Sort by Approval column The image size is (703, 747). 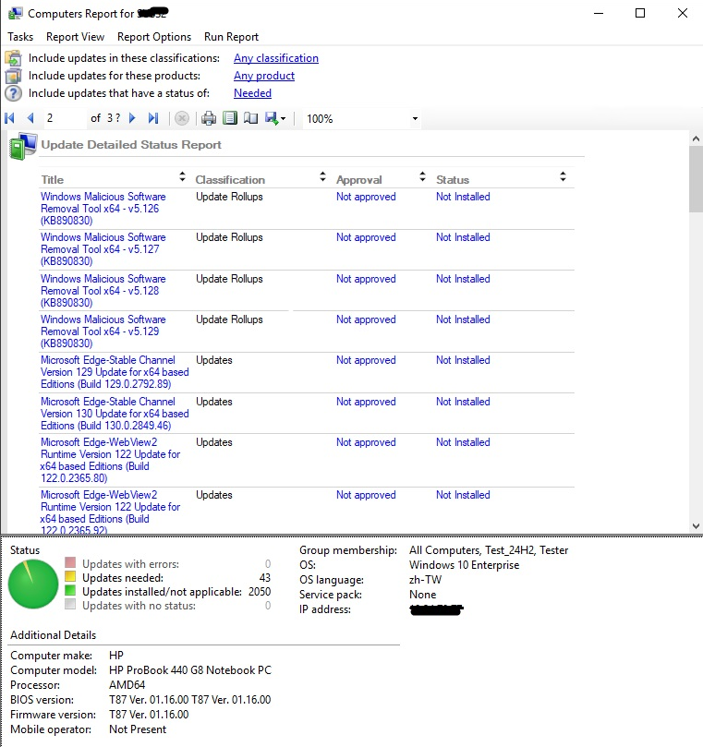422,177
